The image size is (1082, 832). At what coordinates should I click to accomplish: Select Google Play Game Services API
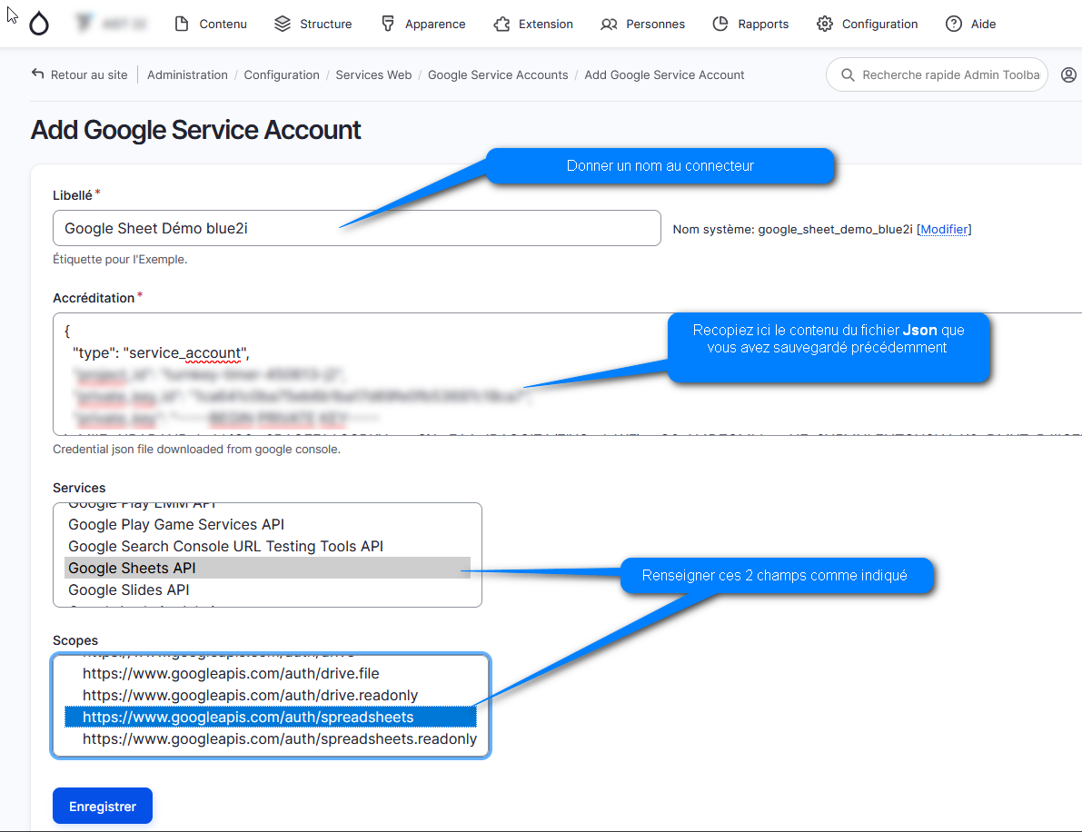pos(268,524)
